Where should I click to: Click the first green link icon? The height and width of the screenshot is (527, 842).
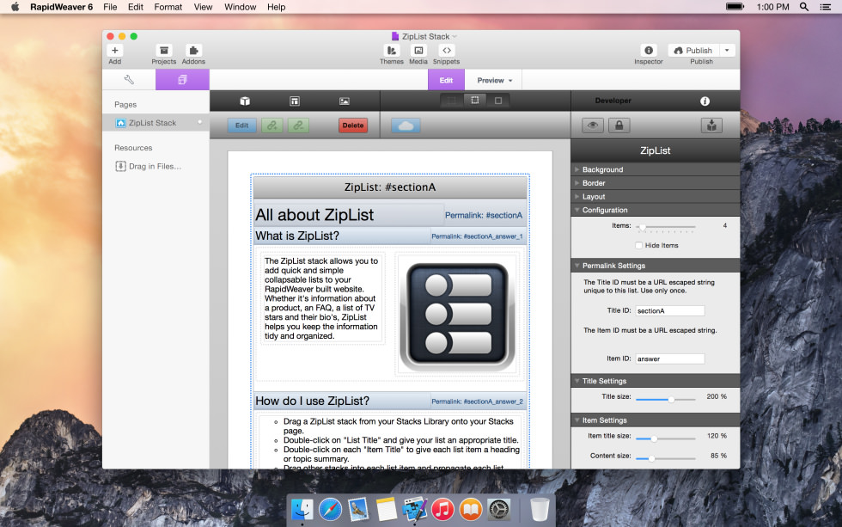[272, 126]
